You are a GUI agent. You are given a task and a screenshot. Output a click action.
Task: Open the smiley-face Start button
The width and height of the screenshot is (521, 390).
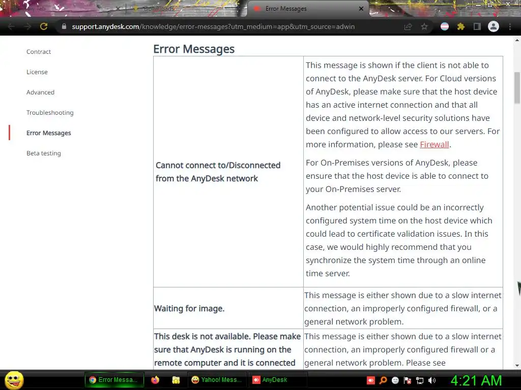tap(14, 380)
